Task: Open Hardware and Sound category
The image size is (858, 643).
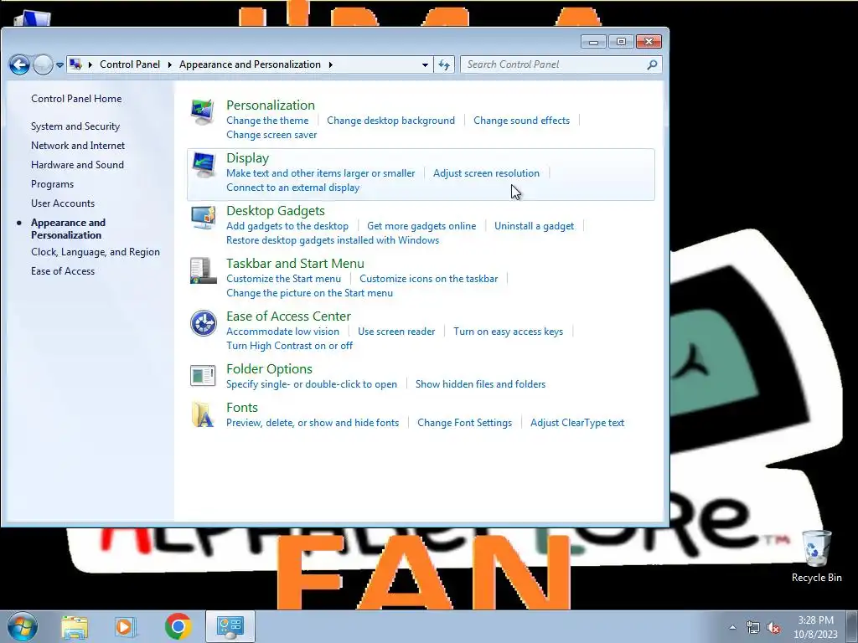Action: click(x=77, y=165)
